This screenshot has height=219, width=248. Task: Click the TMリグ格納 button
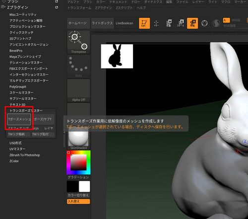19,134
